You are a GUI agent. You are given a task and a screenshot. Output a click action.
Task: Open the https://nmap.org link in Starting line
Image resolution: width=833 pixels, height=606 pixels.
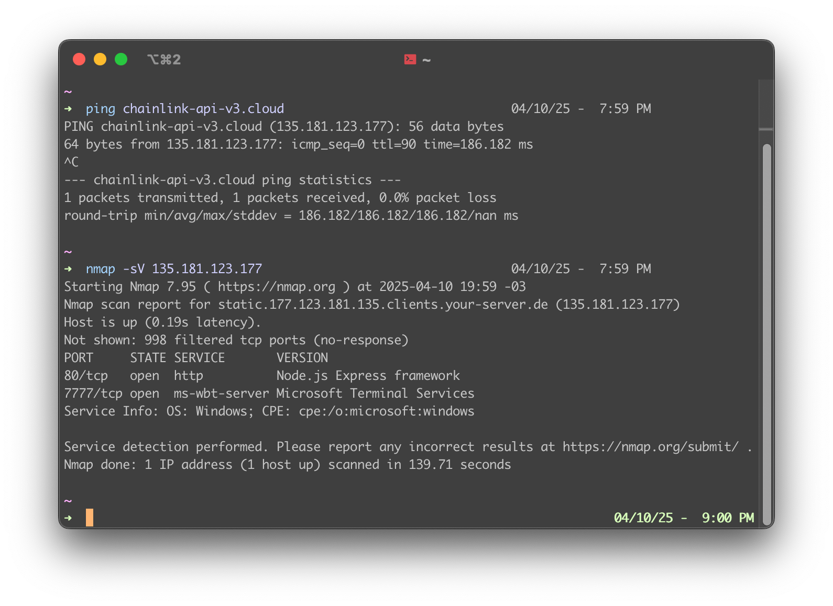(277, 287)
